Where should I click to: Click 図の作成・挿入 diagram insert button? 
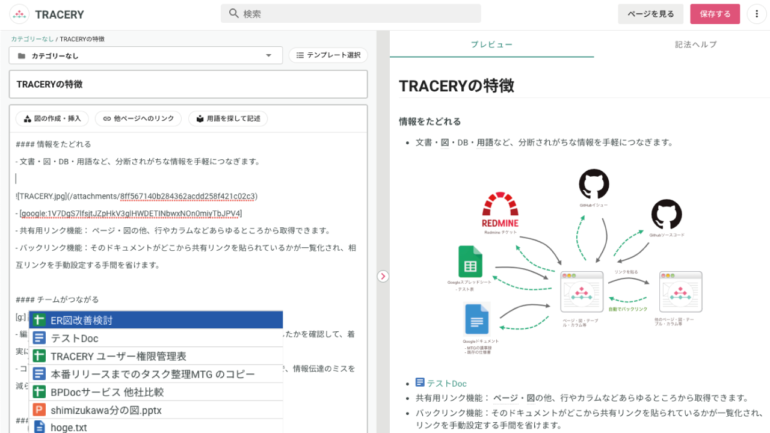(52, 119)
